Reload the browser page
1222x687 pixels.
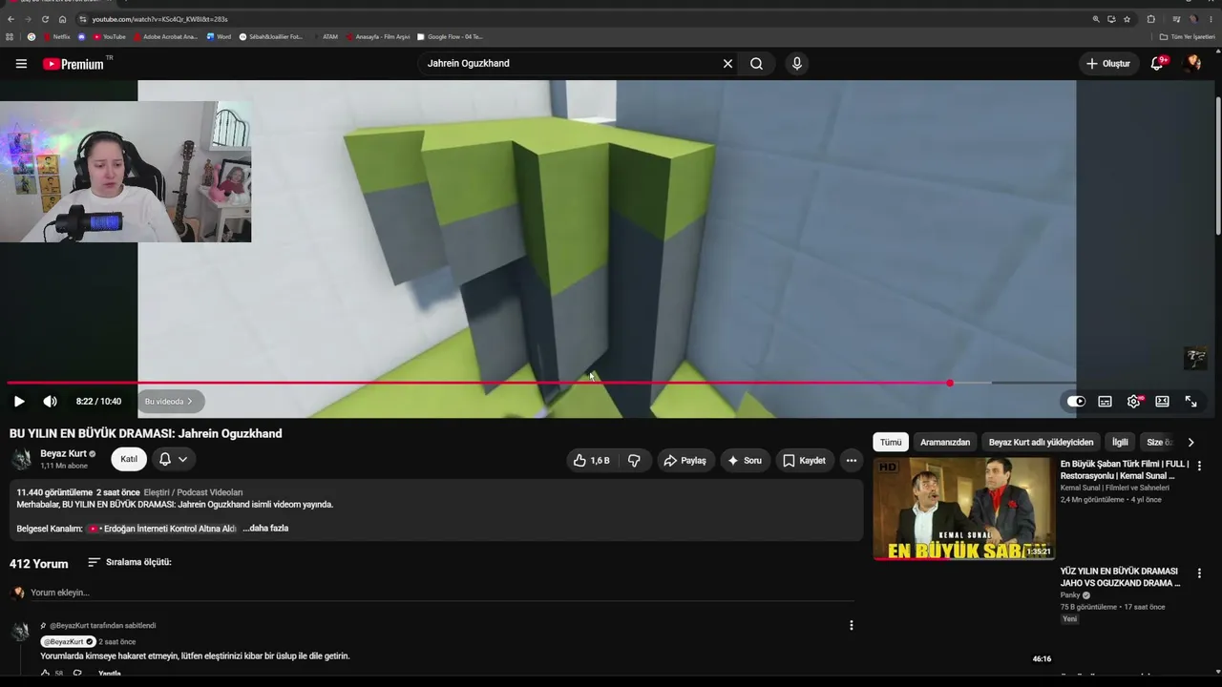(45, 19)
